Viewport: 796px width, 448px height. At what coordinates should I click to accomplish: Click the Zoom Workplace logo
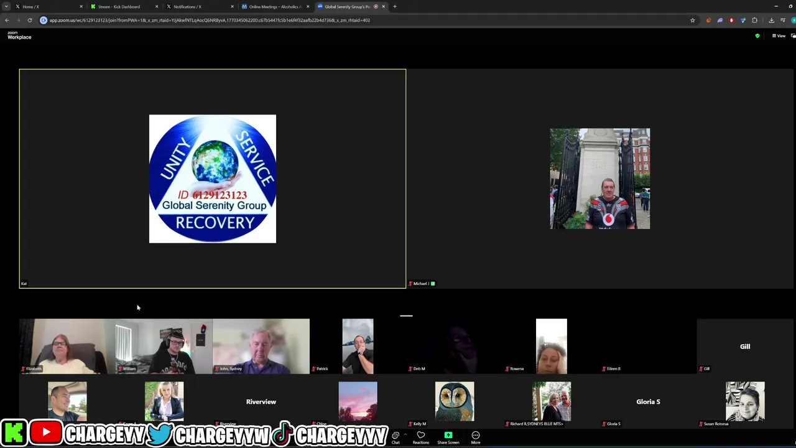click(19, 35)
